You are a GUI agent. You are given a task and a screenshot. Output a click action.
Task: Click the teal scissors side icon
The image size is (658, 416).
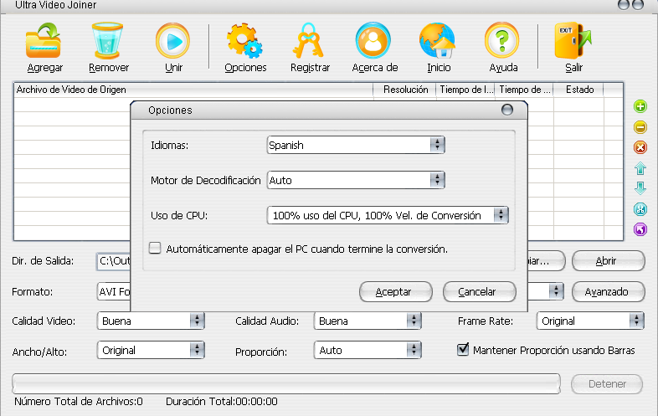pyautogui.click(x=640, y=208)
